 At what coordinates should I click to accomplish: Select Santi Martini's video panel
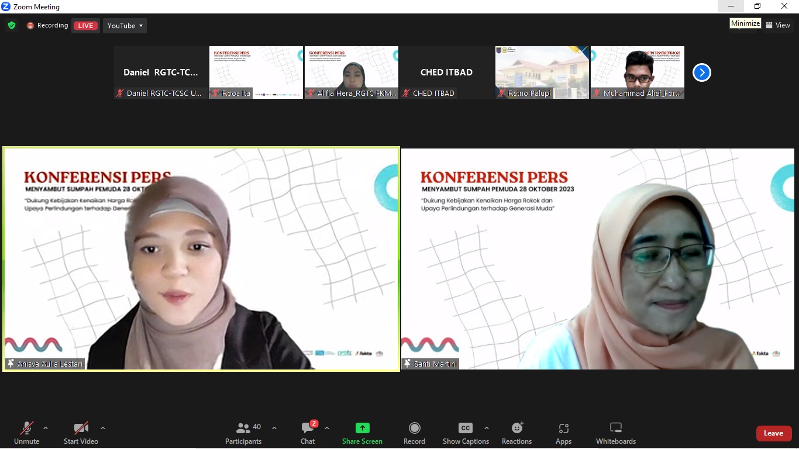(598, 259)
